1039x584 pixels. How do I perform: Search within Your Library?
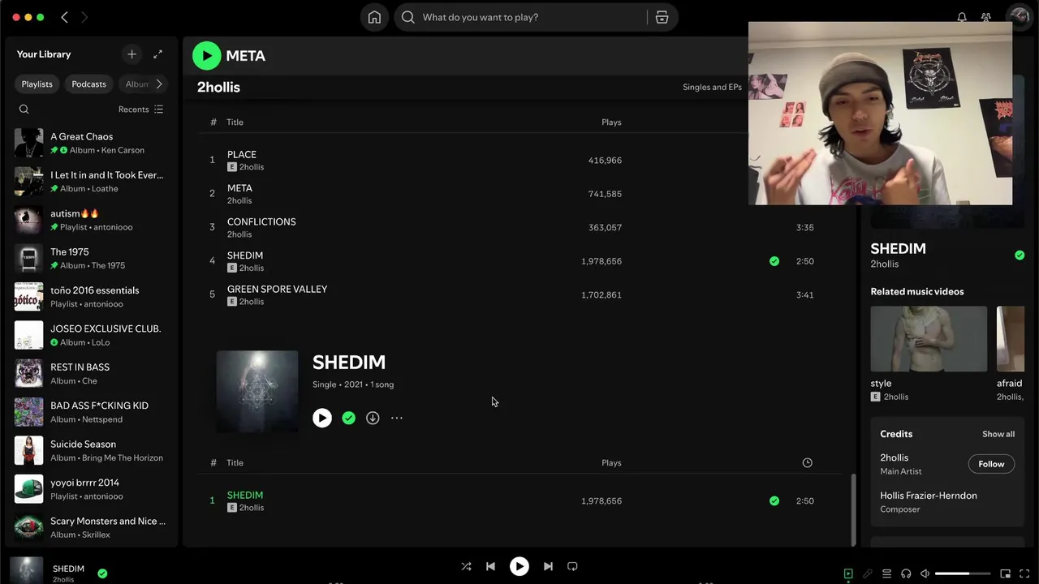(x=24, y=109)
